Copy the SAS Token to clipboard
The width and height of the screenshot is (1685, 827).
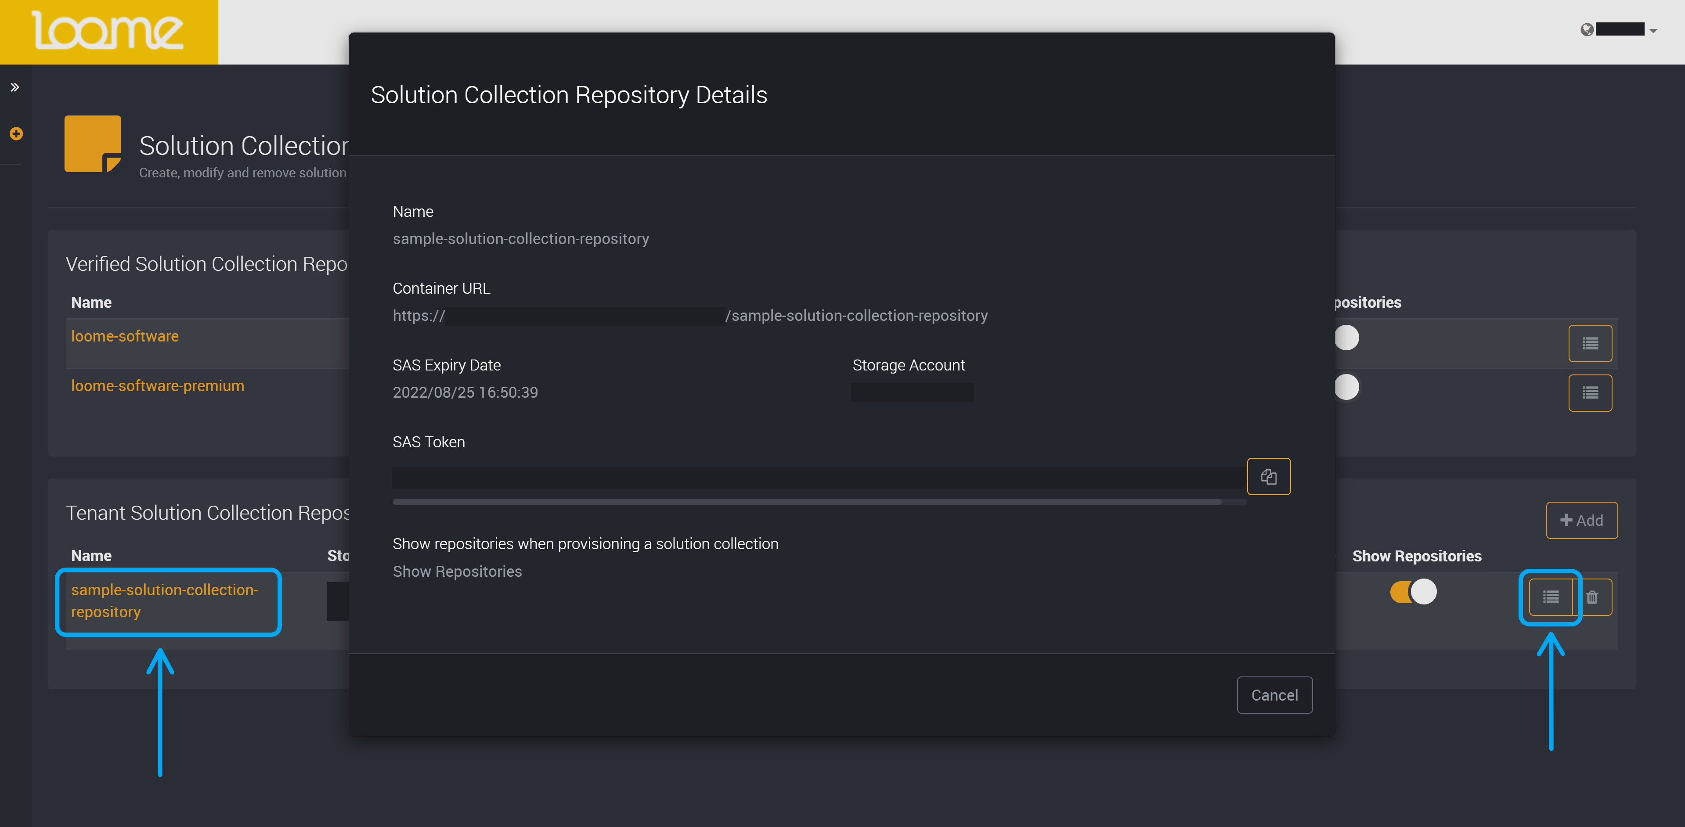[x=1268, y=477]
